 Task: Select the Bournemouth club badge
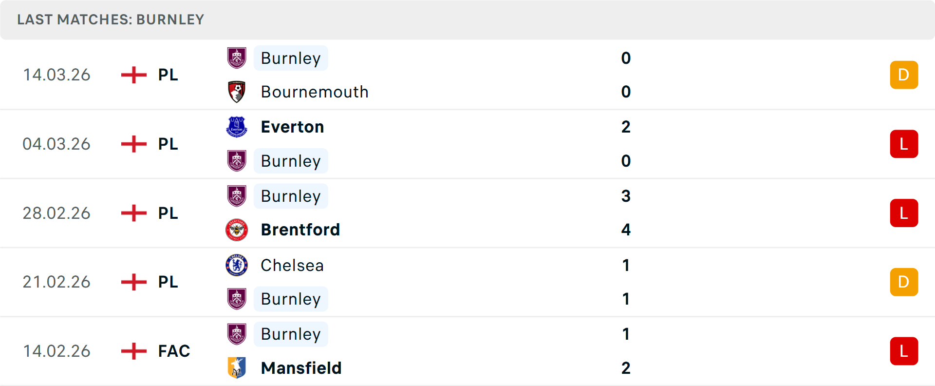click(x=237, y=92)
